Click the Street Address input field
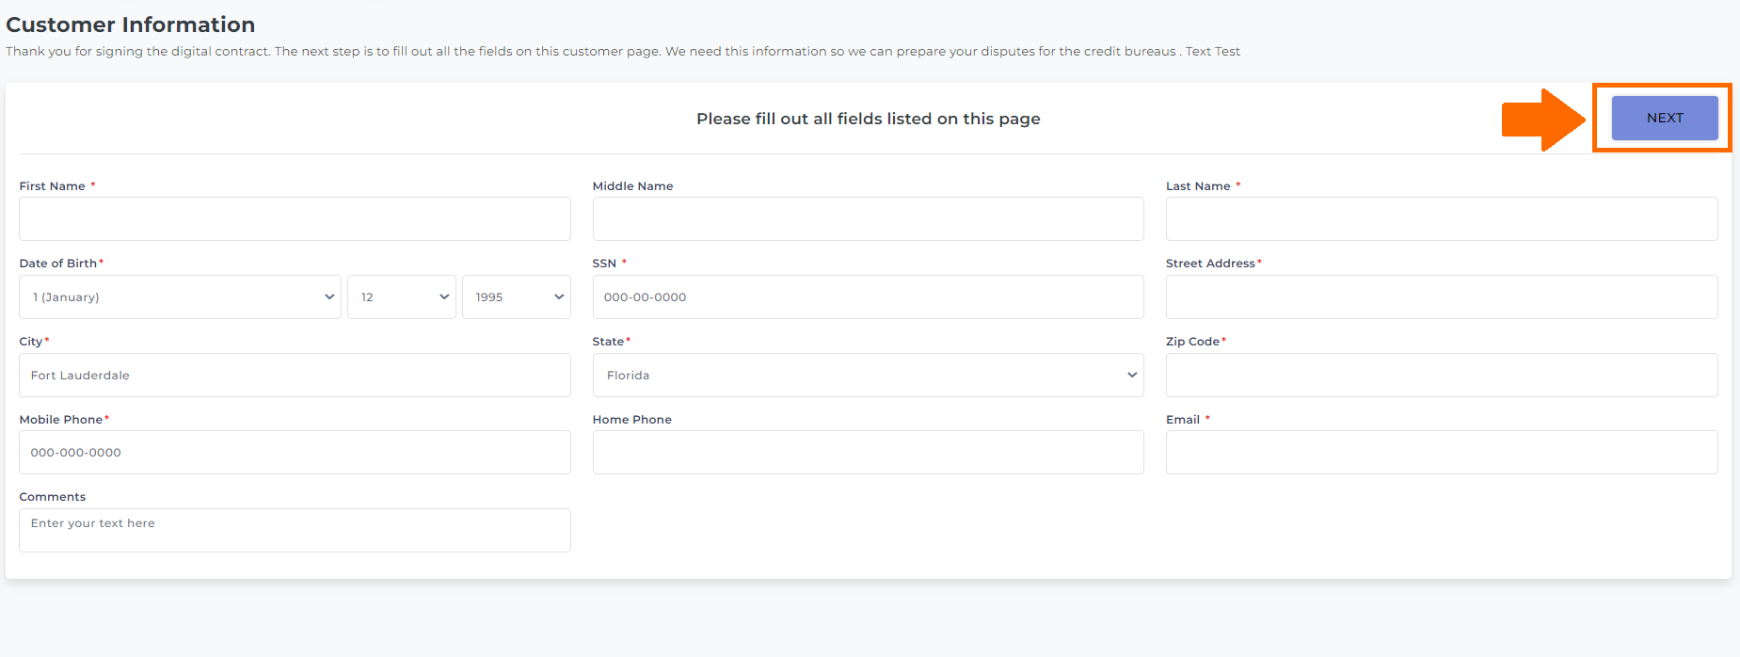Viewport: 1740px width, 657px height. (1441, 296)
